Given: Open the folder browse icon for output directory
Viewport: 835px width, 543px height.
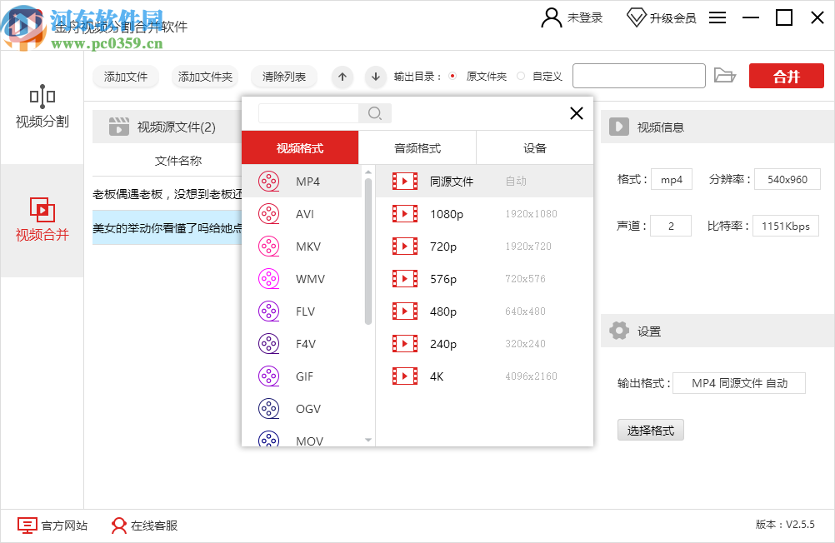Looking at the screenshot, I should (725, 75).
